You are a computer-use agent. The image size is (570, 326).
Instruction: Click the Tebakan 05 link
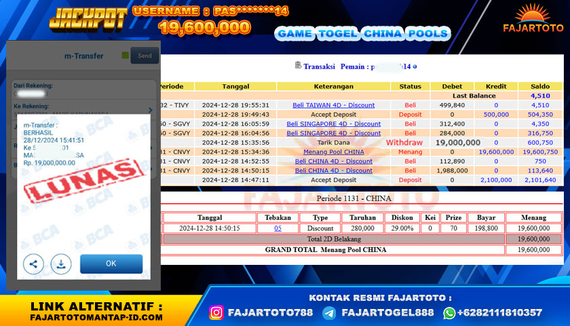[x=278, y=228]
